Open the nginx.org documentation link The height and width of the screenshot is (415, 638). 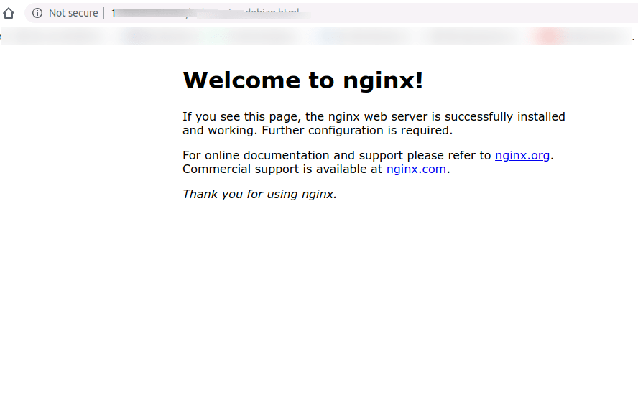point(522,155)
